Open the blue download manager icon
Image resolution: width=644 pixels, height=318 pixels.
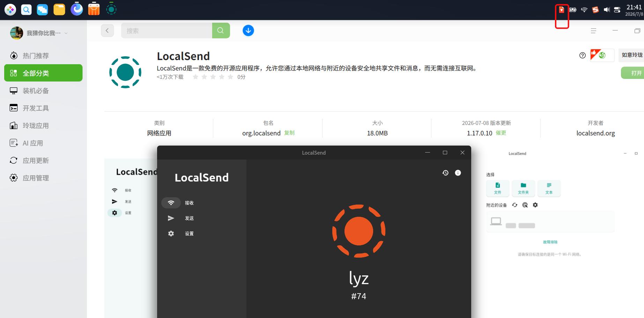(x=248, y=31)
